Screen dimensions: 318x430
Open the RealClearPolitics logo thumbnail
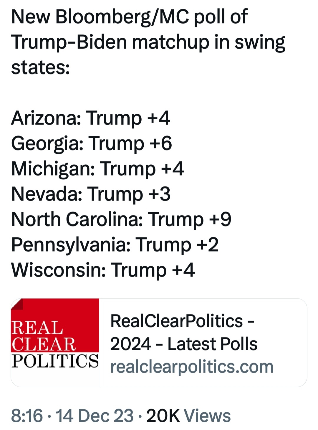point(55,343)
